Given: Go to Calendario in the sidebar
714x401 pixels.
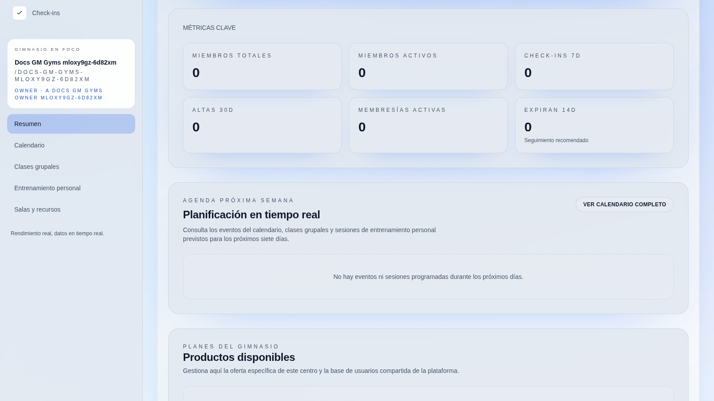Looking at the screenshot, I should 29,145.
